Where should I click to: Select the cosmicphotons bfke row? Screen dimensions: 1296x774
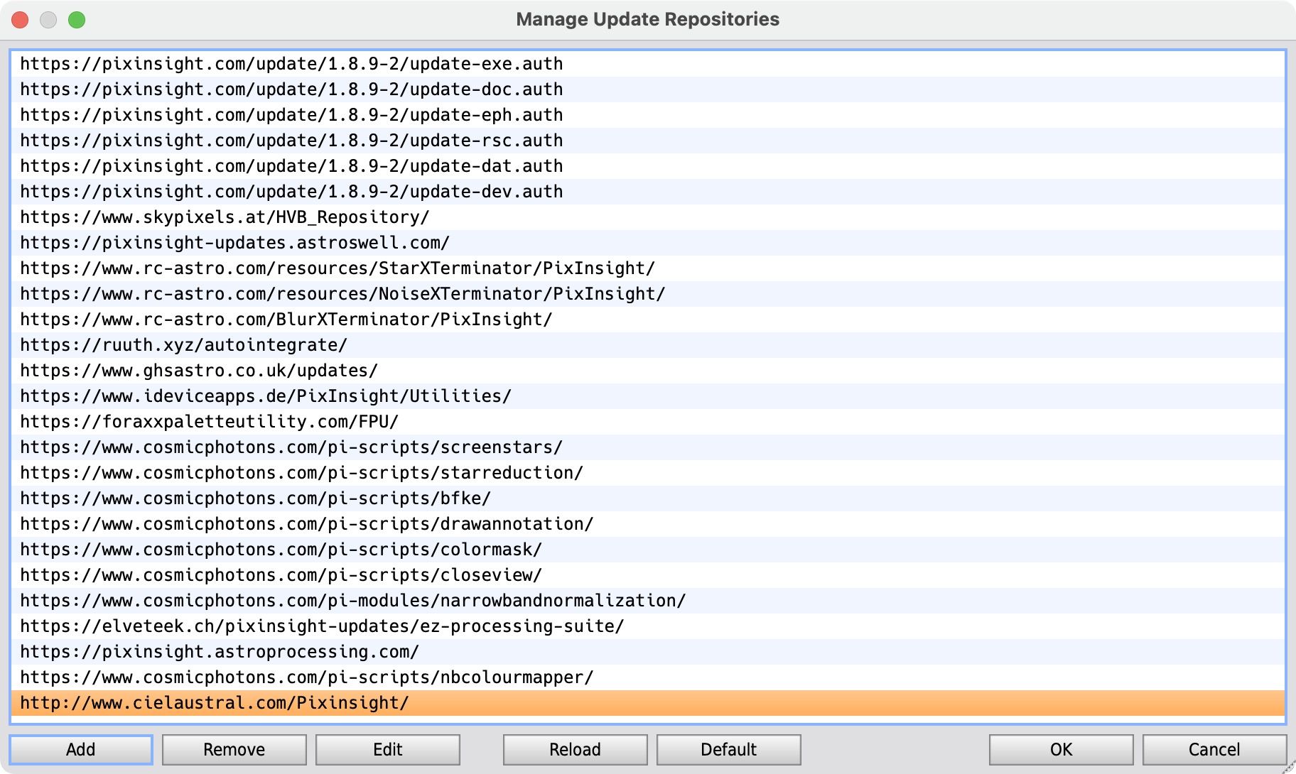coord(648,498)
